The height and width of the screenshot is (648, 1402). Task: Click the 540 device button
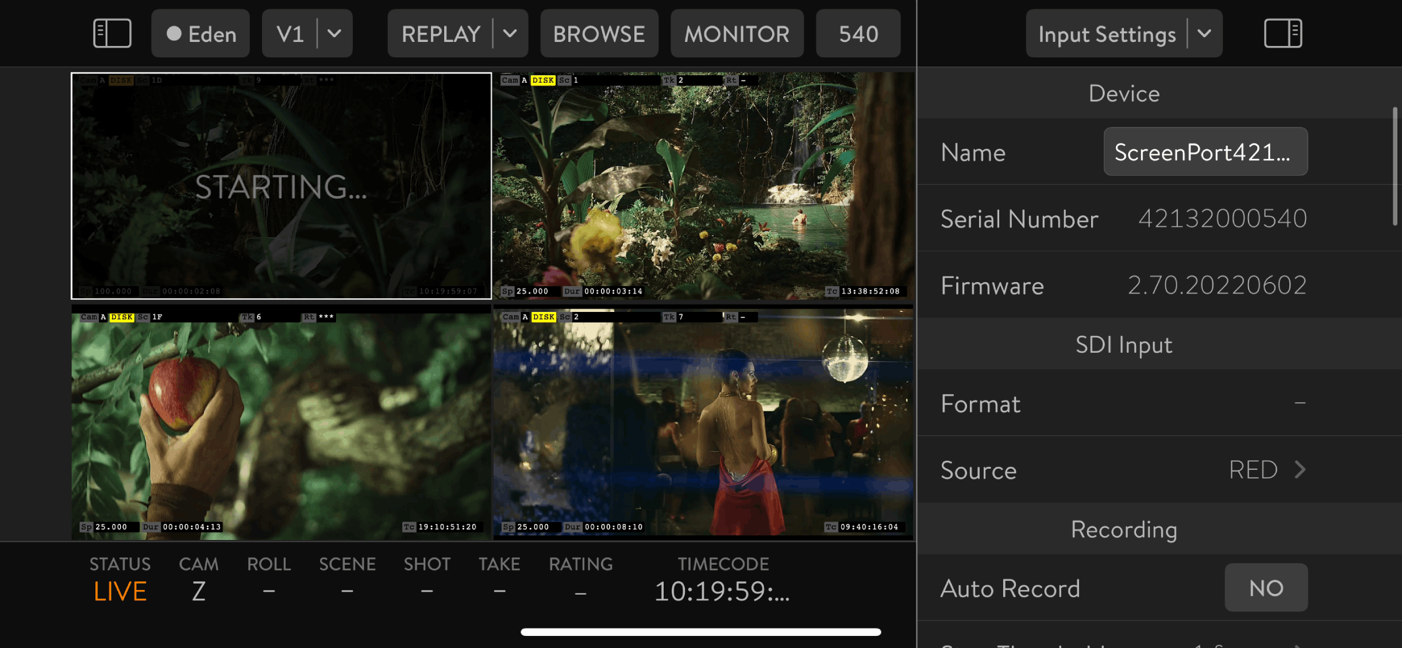[858, 33]
